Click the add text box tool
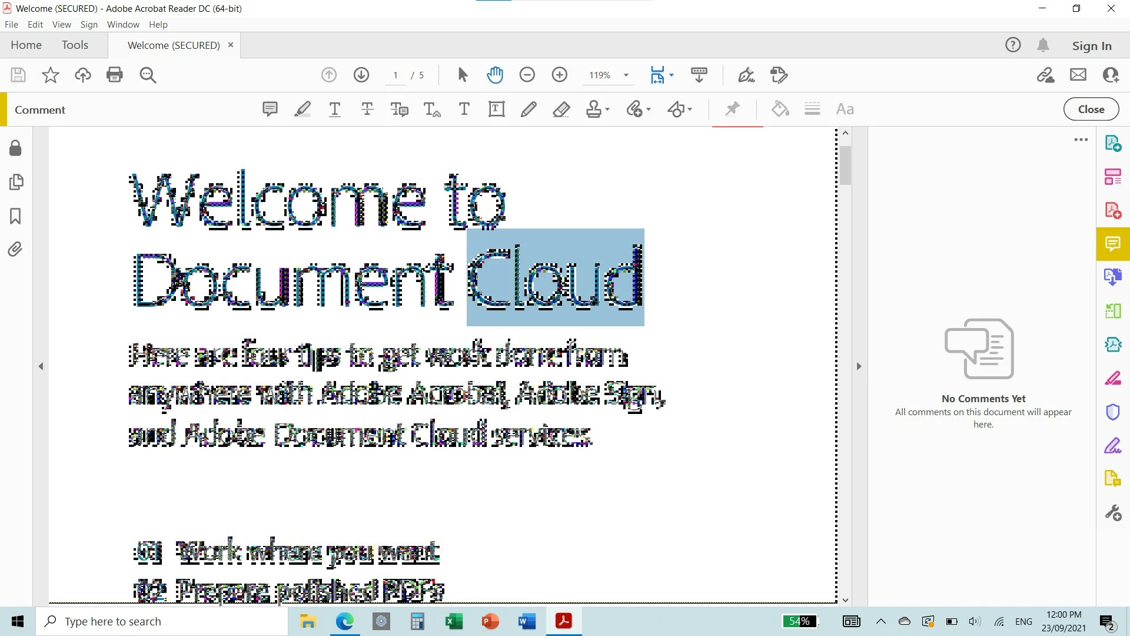The width and height of the screenshot is (1130, 636). pos(496,109)
